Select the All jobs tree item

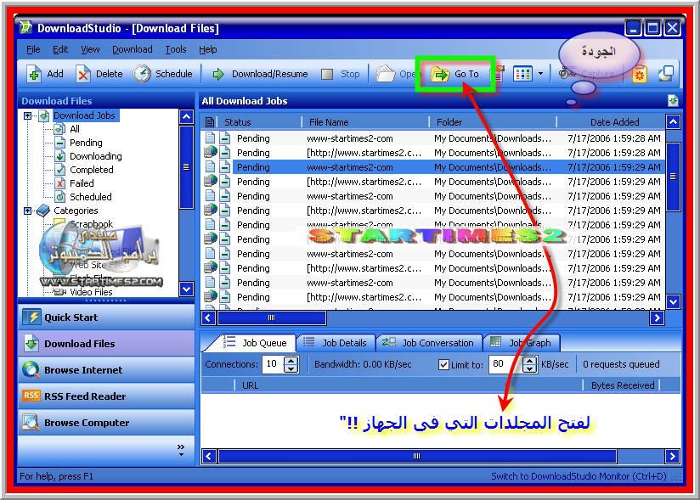coord(75,129)
